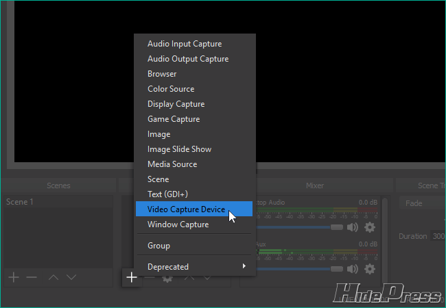Choose Group in the sources menu

pyautogui.click(x=159, y=246)
